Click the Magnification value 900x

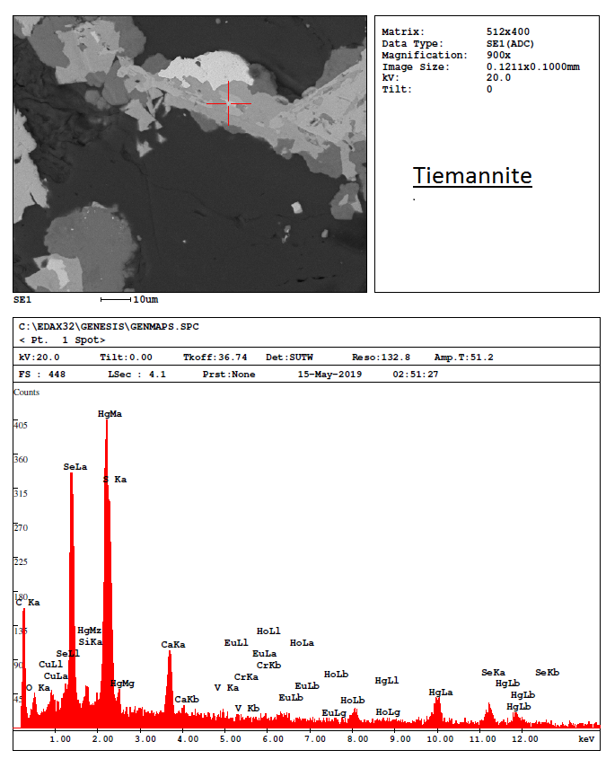pos(498,55)
